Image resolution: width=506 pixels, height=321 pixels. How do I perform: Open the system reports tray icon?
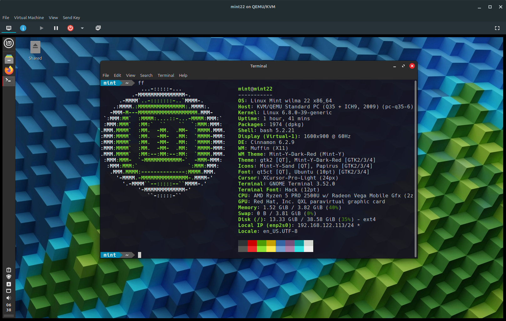point(9,270)
